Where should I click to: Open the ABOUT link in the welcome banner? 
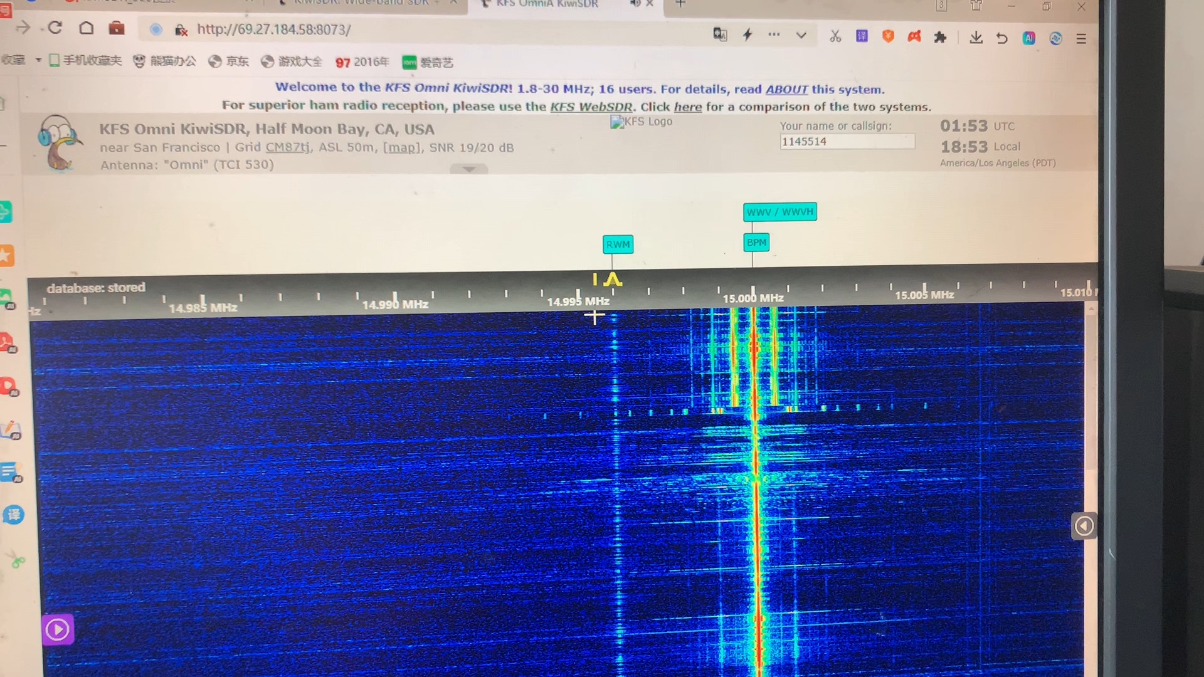[786, 90]
